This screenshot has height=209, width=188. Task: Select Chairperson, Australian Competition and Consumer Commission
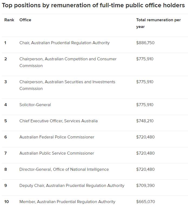pos(68,62)
